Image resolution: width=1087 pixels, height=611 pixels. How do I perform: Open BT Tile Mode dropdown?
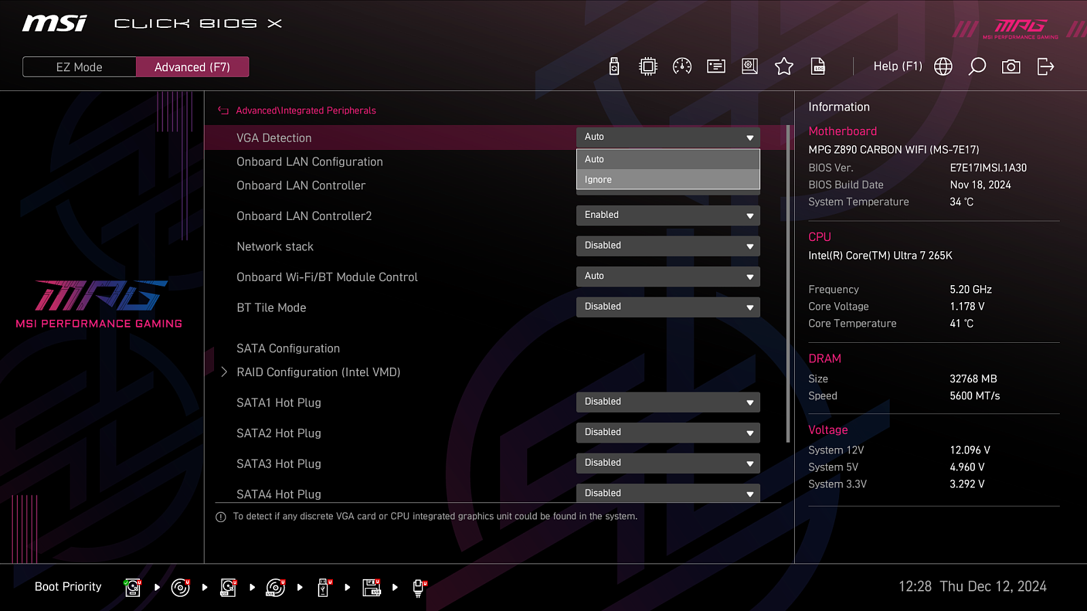pos(668,307)
